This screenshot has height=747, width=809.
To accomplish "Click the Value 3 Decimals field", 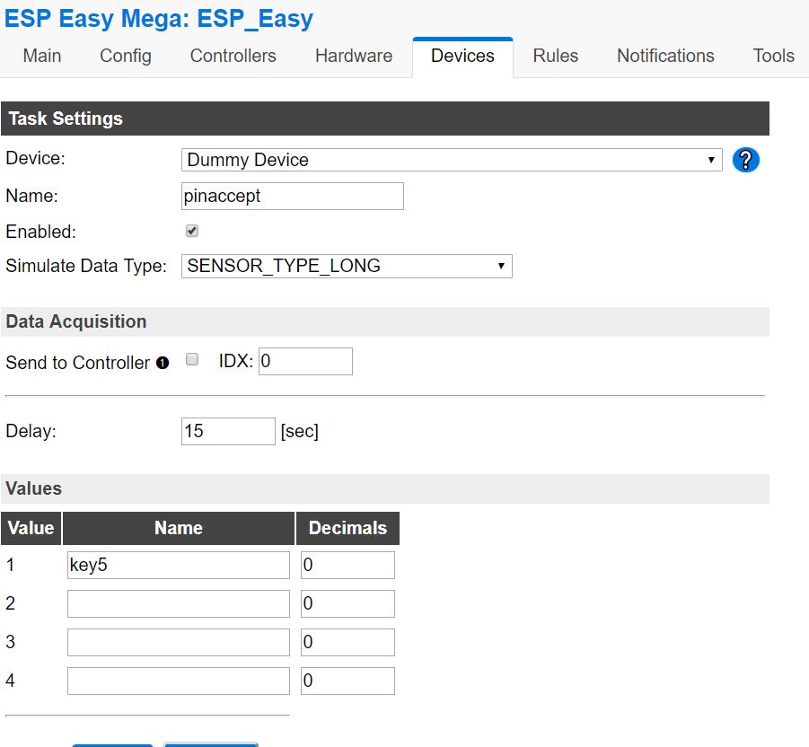I will (x=347, y=642).
